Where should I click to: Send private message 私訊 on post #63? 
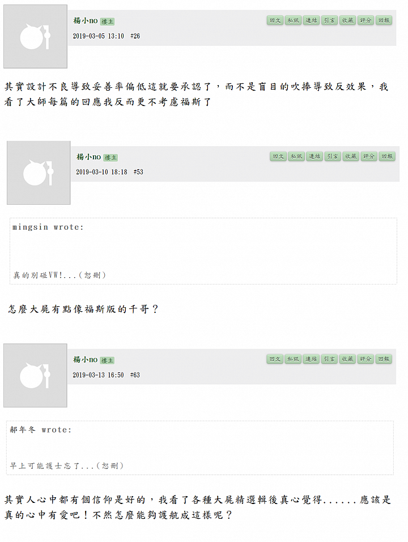tap(293, 359)
